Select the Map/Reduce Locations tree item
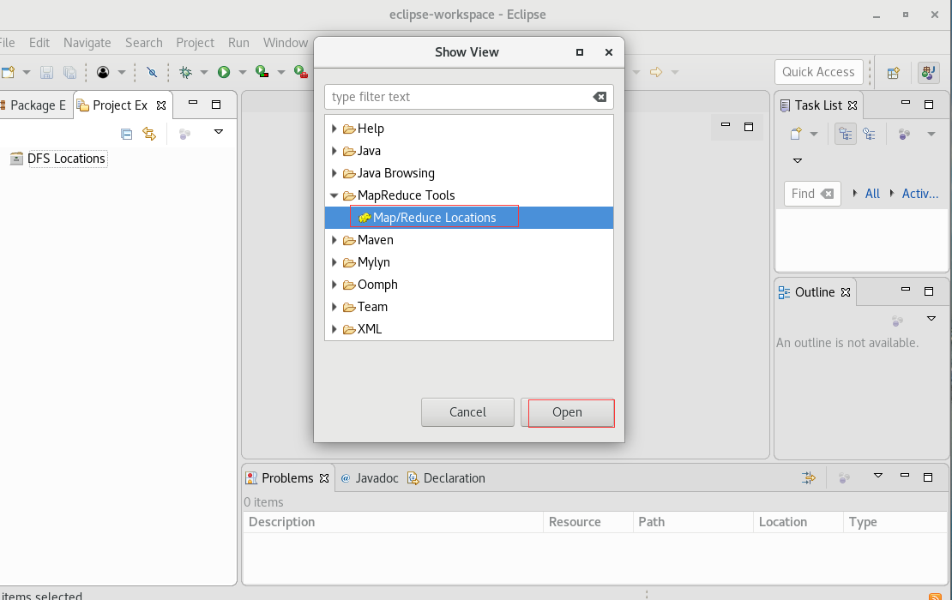 pos(469,218)
